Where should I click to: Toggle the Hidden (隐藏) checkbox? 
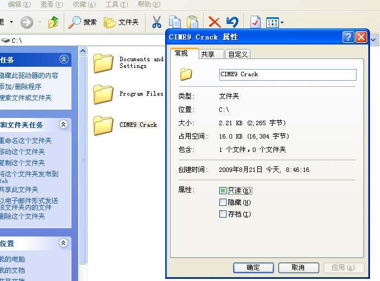tap(223, 202)
